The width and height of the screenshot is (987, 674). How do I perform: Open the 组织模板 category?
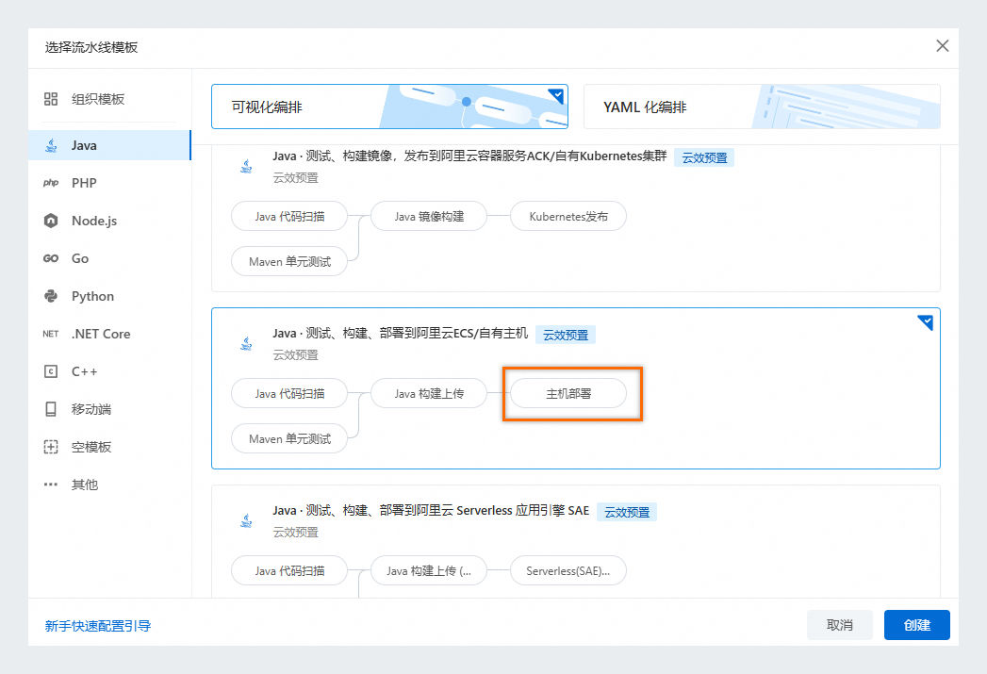click(109, 99)
